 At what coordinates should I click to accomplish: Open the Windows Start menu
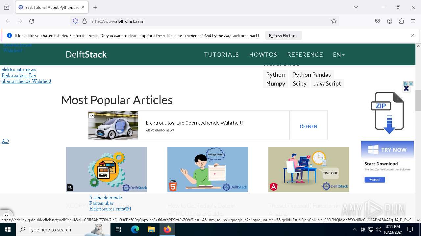tap(8, 229)
